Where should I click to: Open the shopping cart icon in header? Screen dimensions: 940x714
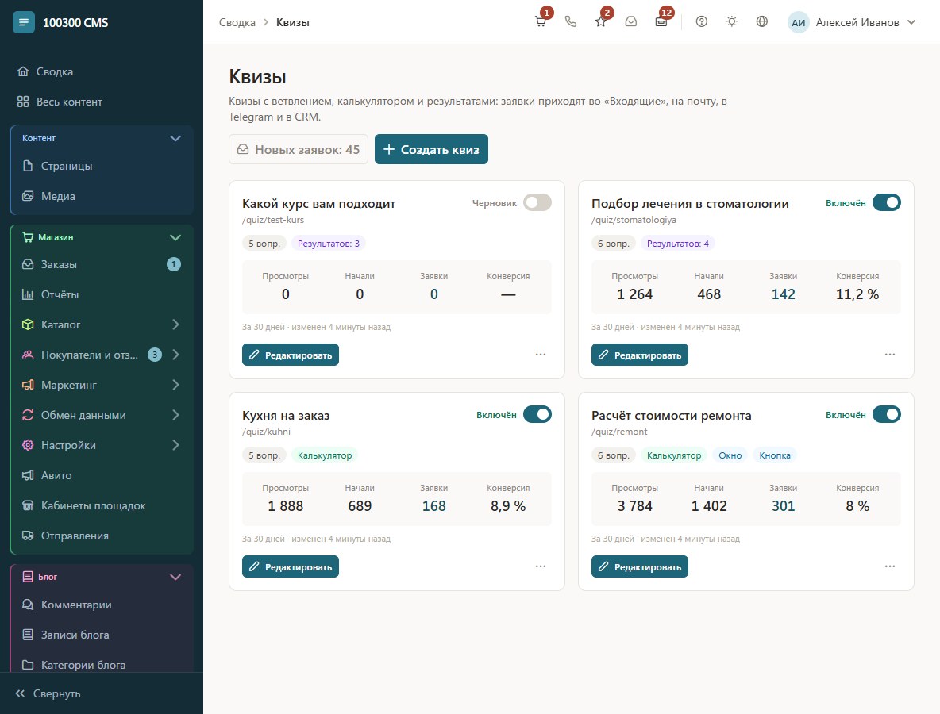[x=540, y=22]
